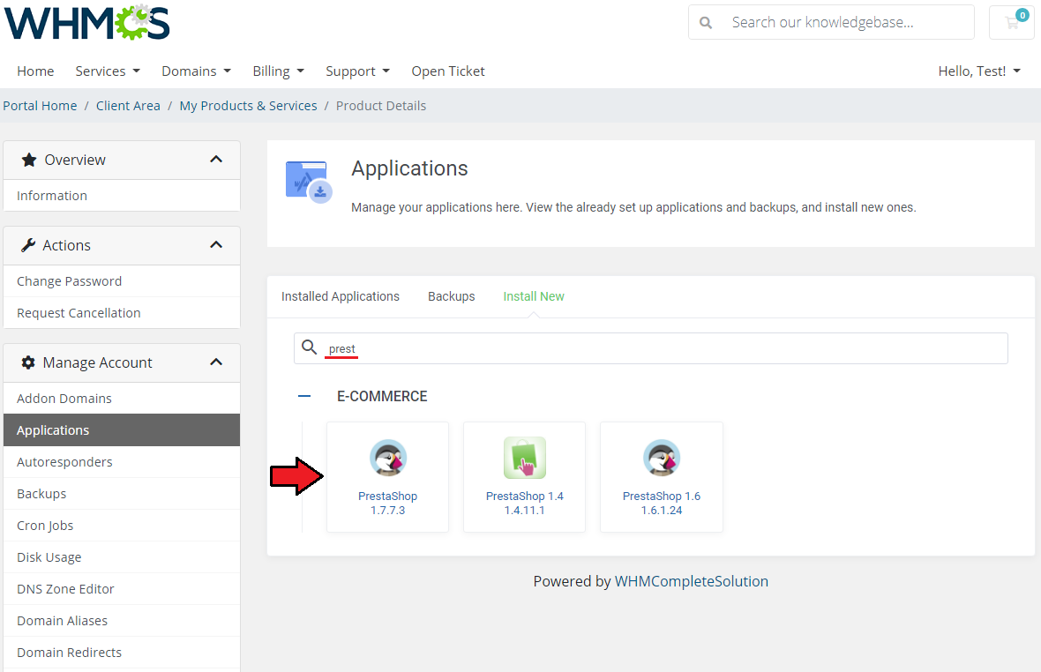Expand the Billing menu
1041x672 pixels.
278,71
